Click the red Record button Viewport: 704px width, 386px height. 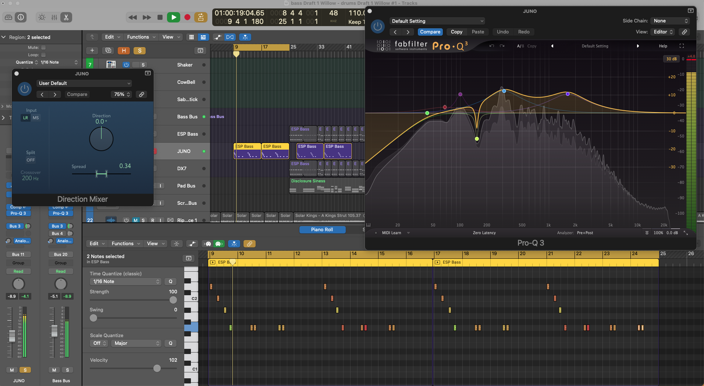point(187,17)
